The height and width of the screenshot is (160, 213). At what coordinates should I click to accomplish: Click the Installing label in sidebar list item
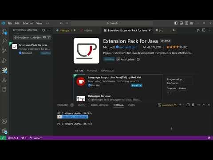point(46,53)
